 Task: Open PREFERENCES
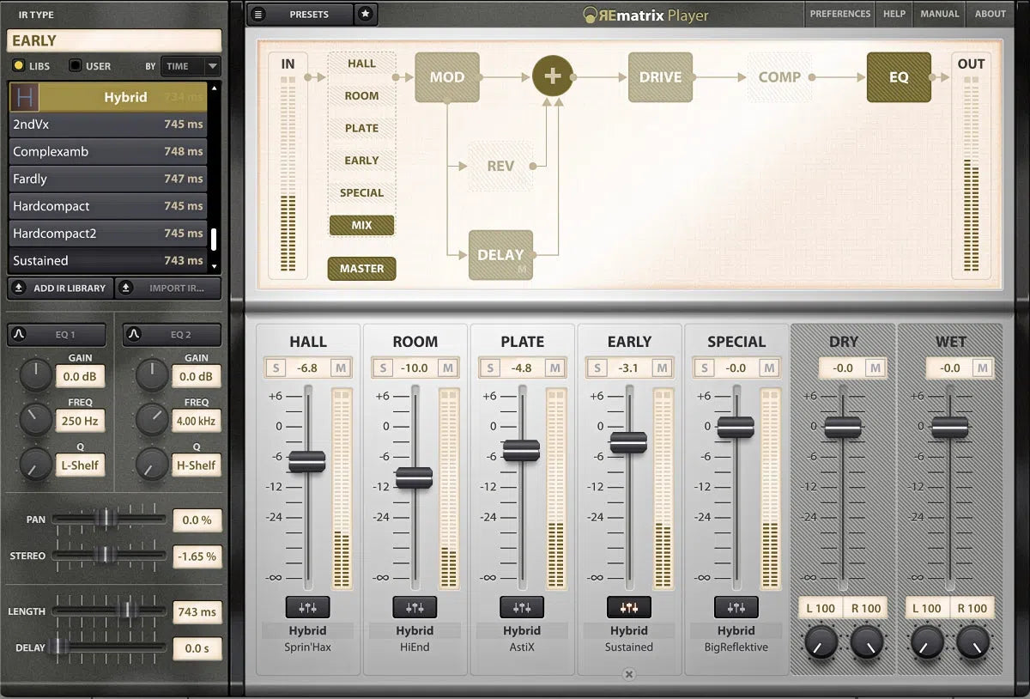click(x=839, y=14)
